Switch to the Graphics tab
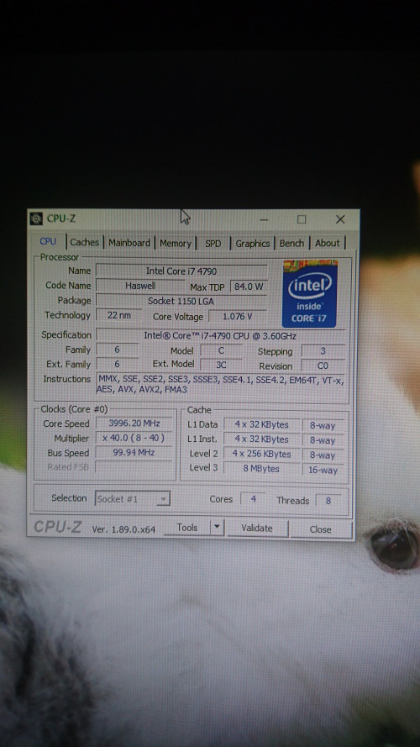This screenshot has width=420, height=747. click(x=252, y=244)
